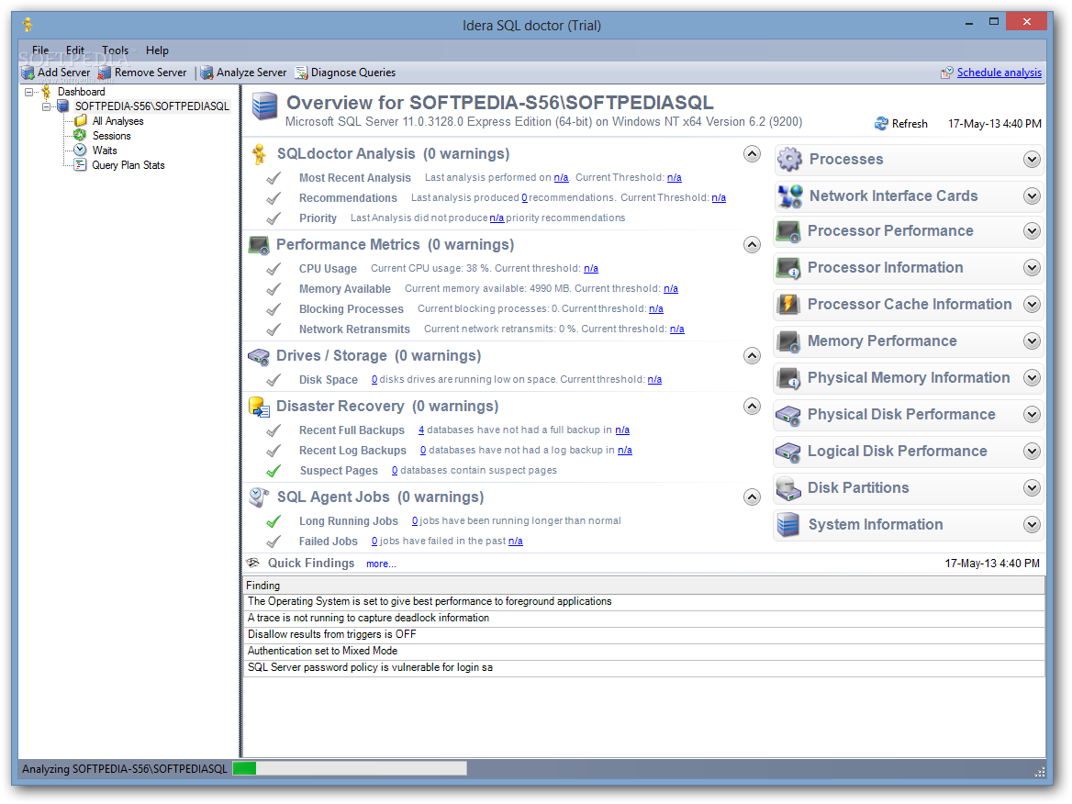The width and height of the screenshot is (1072, 804).
Task: Open the File menu
Action: click(x=40, y=50)
